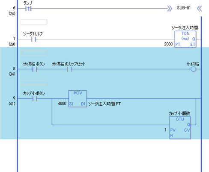The width and height of the screenshot is (209, 172).
Task: Click the ランプ rising-edge contact on rung 6
Action: pyautogui.click(x=28, y=9)
